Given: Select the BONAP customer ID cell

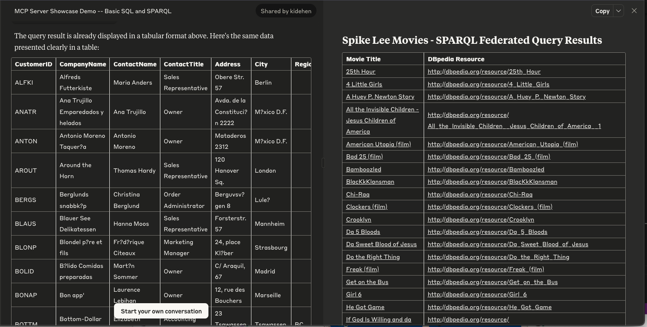Looking at the screenshot, I should [34, 295].
